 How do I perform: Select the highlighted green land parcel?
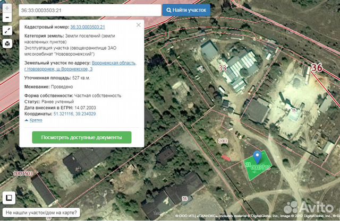pyautogui.click(x=264, y=169)
